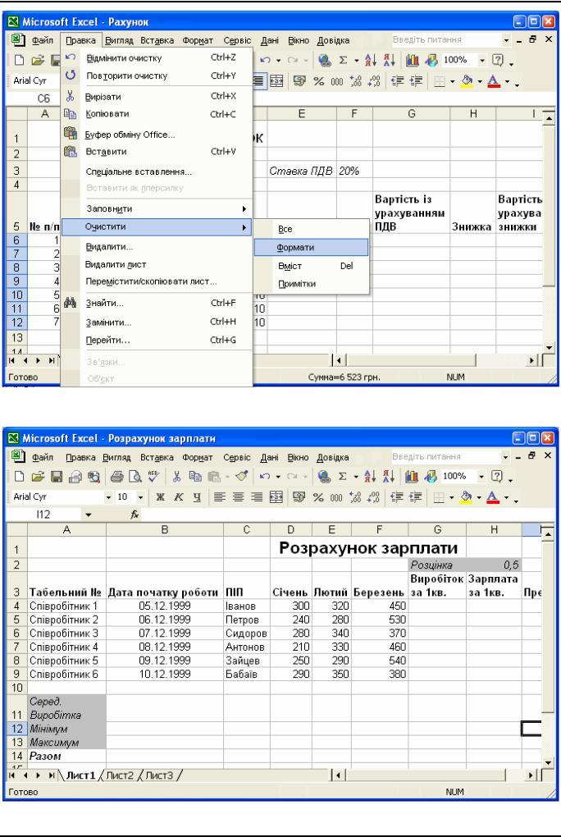Viewport: 561px width, 837px height.
Task: Choose Формати in Очистити submenu
Action: 311,248
